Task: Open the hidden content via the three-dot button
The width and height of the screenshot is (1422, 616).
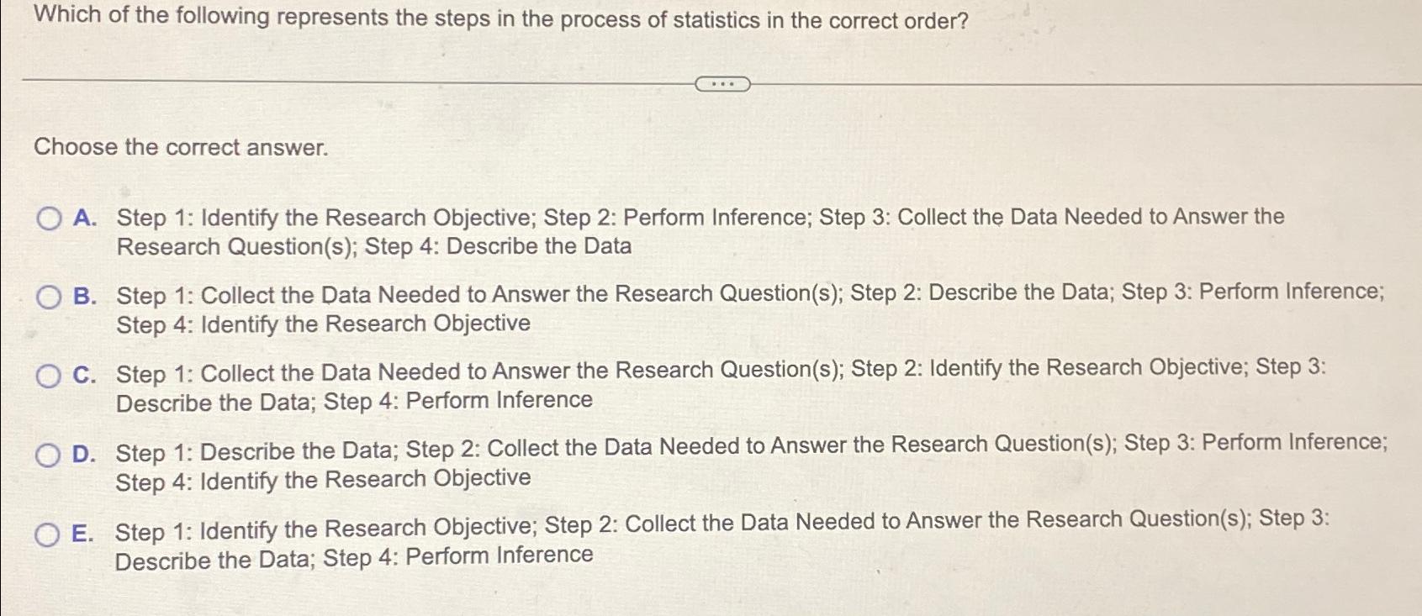Action: tap(722, 83)
